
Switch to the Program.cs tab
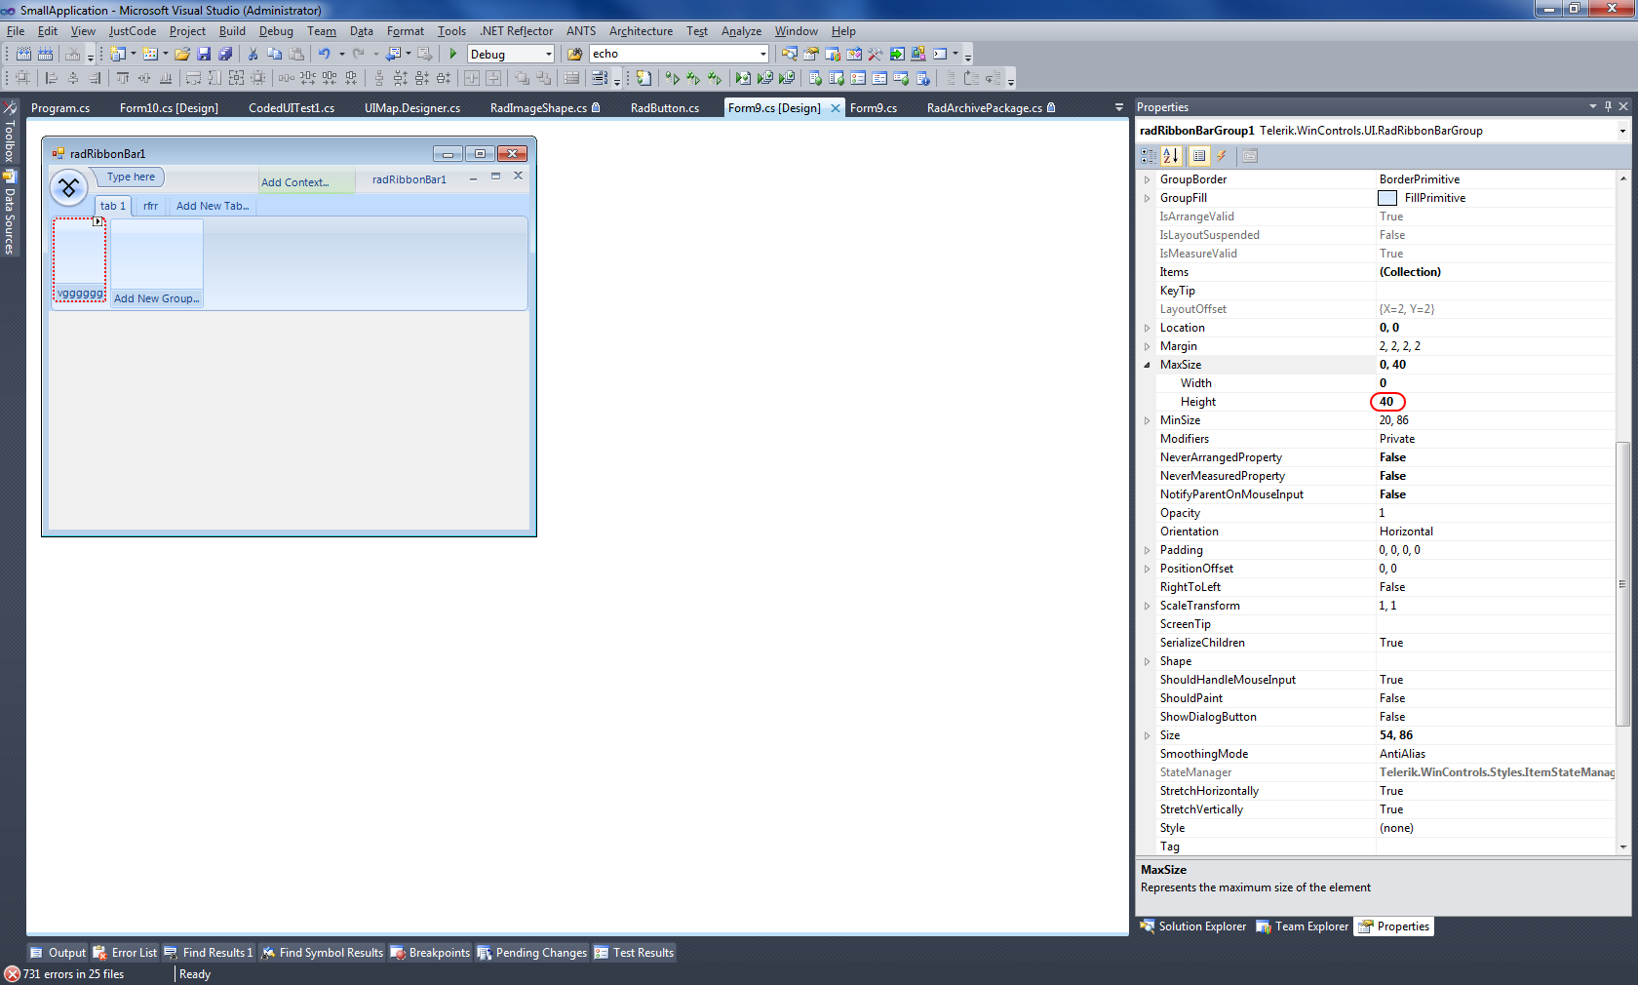pyautogui.click(x=60, y=108)
